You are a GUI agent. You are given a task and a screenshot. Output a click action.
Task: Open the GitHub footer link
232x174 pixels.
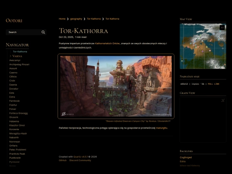63,160
